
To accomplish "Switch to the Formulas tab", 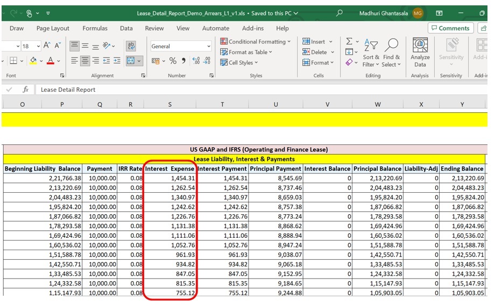I will (x=94, y=28).
